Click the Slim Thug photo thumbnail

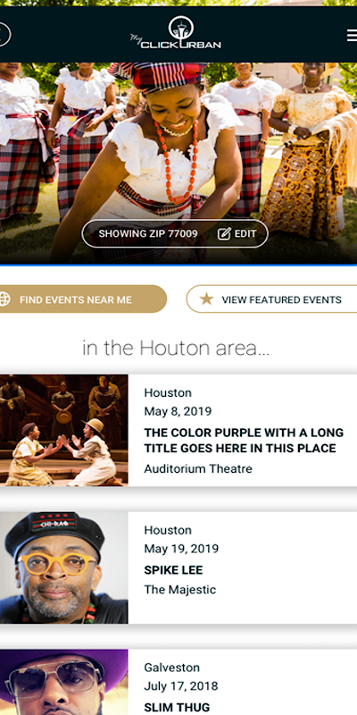click(63, 682)
